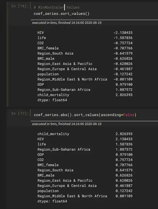Click the 1.587836 value in second output
The image size is (158, 209).
pos(124,144)
